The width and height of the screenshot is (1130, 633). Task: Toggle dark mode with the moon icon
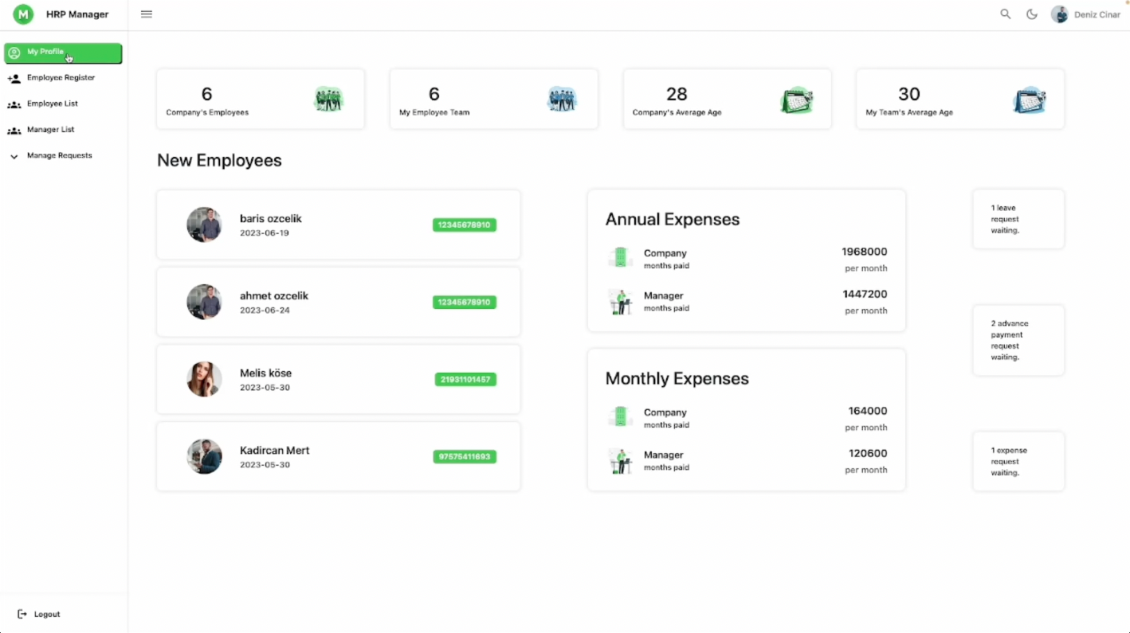pos(1032,14)
